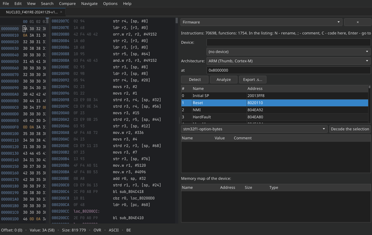Open the stm32f1-option-bytes dropdown
Screen dimensions: 372x235
(254, 129)
